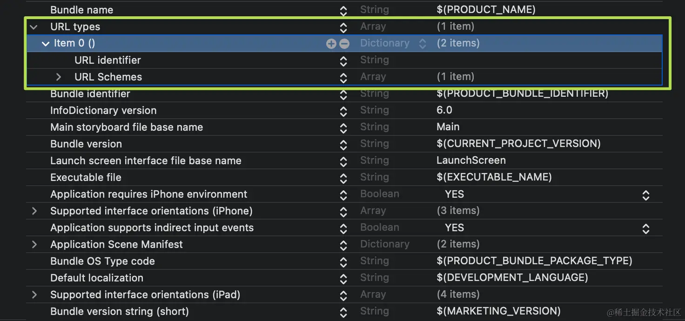
Task: Open key stepper for URL identifier row
Action: (343, 60)
